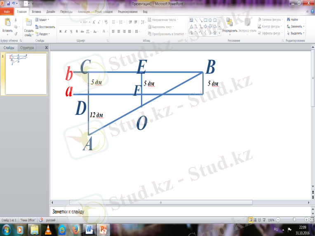Click the Упорядочить arrange icon
The image size is (315, 236).
point(229,23)
